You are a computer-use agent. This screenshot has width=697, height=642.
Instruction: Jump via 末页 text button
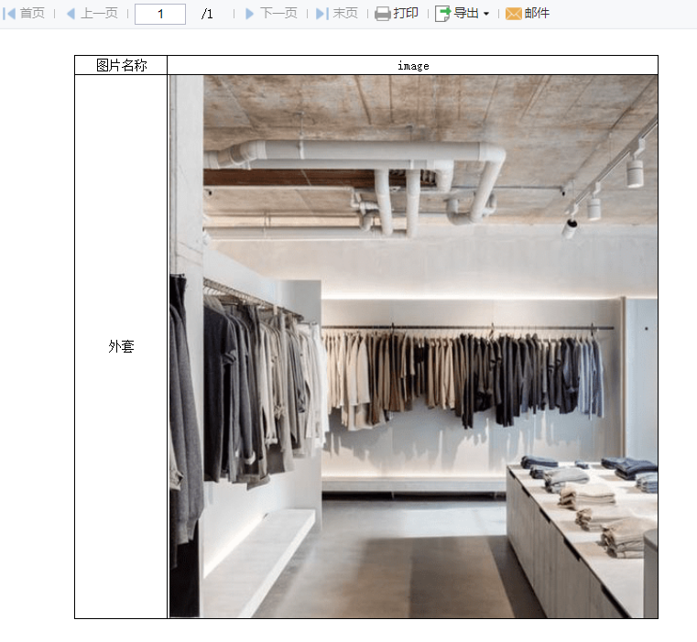[345, 14]
